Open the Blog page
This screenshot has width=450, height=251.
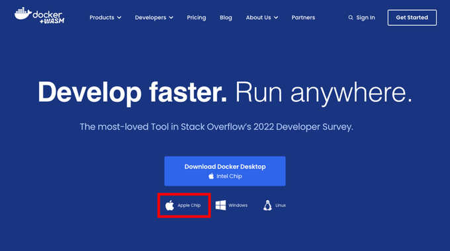[x=226, y=17]
